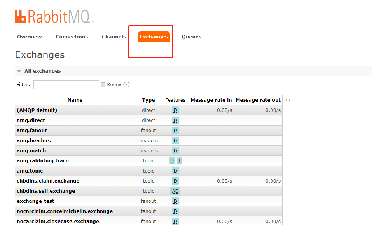The width and height of the screenshot is (372, 225).
Task: Open the amq.topic exchange
Action: point(30,171)
